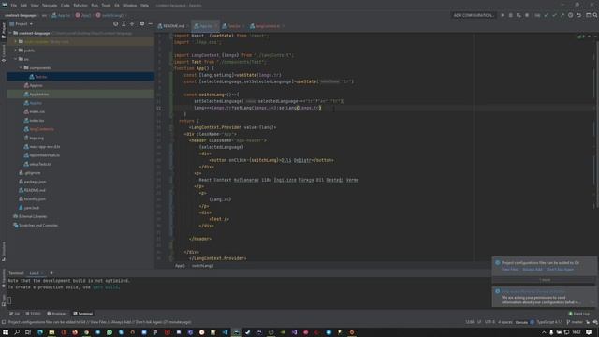Open the Git tool window tab
The width and height of the screenshot is (599, 337).
(15, 314)
